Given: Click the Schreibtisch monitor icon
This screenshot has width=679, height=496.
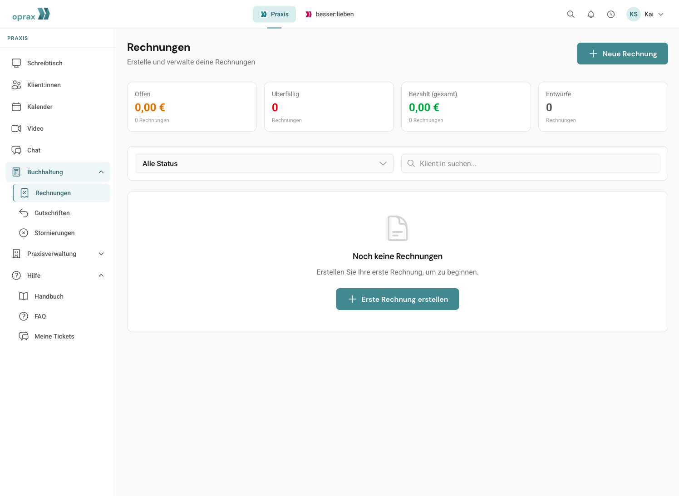Looking at the screenshot, I should coord(16,63).
